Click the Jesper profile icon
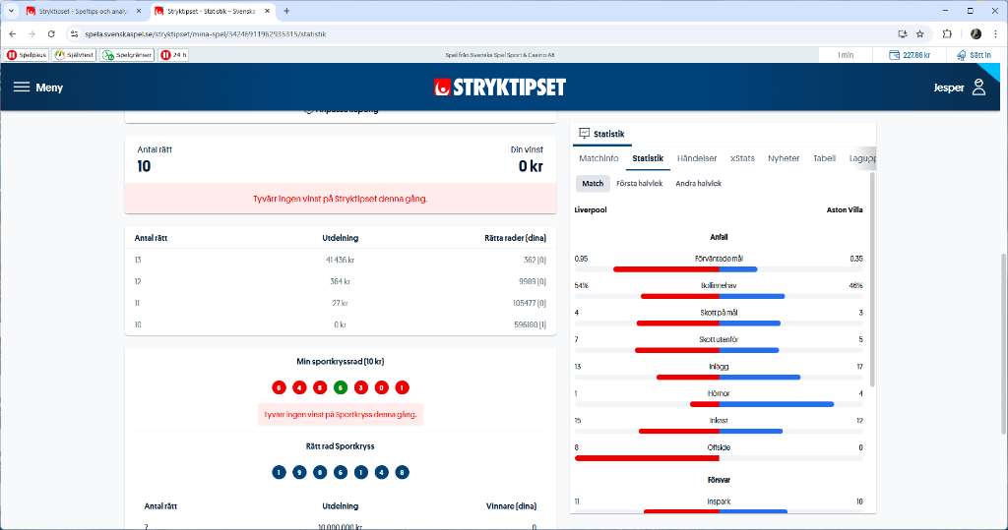Screen dimensions: 1008x530 click(977, 88)
